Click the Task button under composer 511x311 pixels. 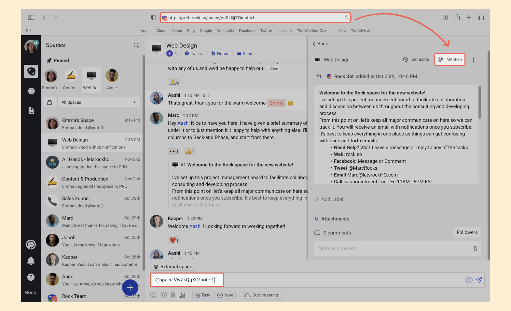(202, 295)
